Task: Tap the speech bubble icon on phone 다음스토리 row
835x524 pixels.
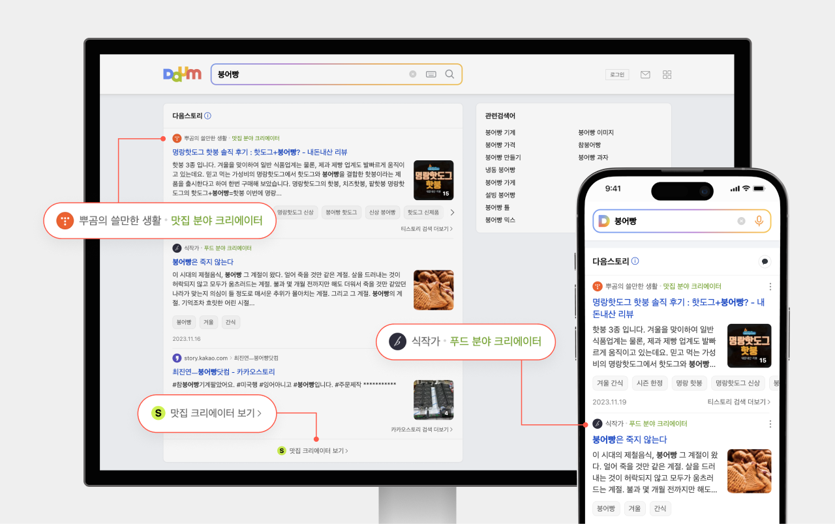Action: pyautogui.click(x=765, y=261)
